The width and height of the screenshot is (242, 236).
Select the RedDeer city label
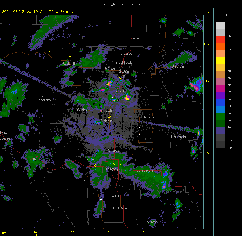tap(124, 71)
